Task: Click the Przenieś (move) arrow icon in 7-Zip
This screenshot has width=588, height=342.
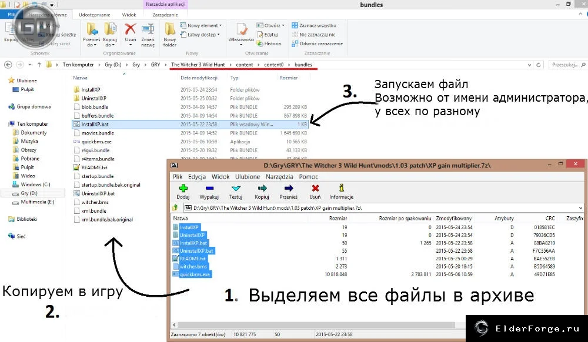Action: pyautogui.click(x=288, y=188)
